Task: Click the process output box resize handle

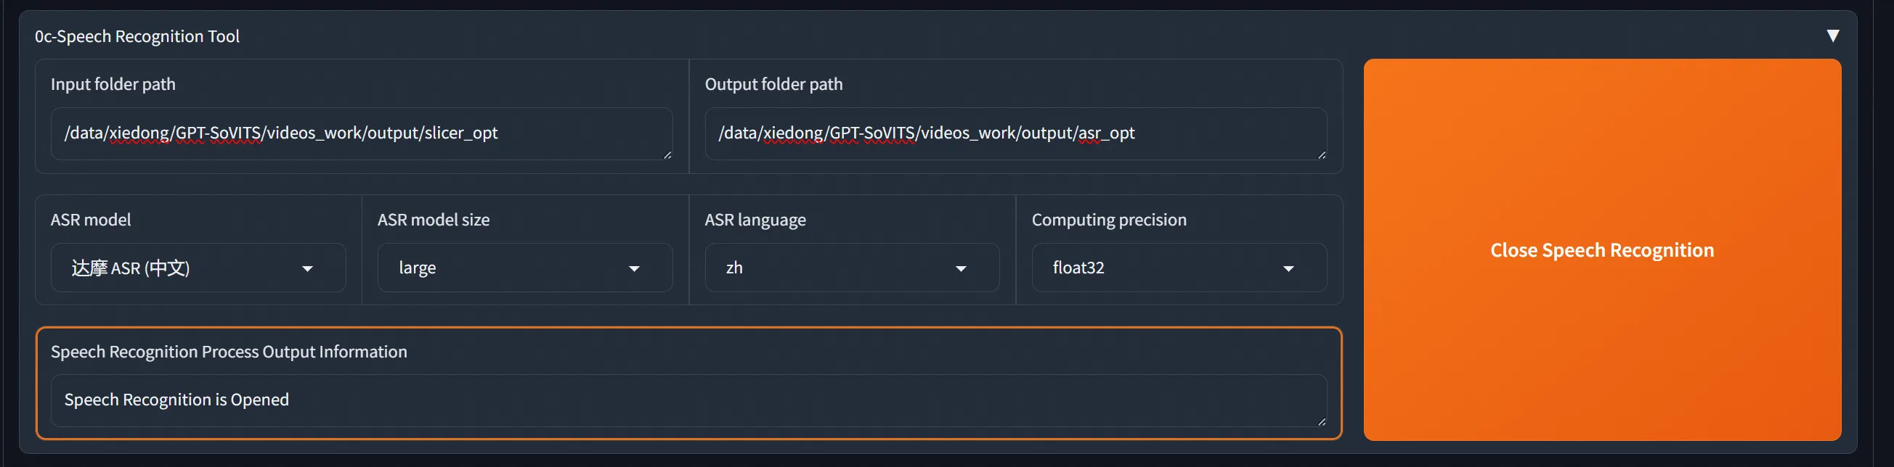Action: pos(1321,421)
